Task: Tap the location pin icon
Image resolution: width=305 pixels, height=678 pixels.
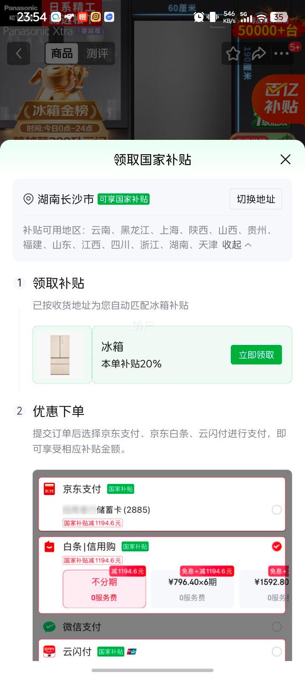Action: (28, 199)
